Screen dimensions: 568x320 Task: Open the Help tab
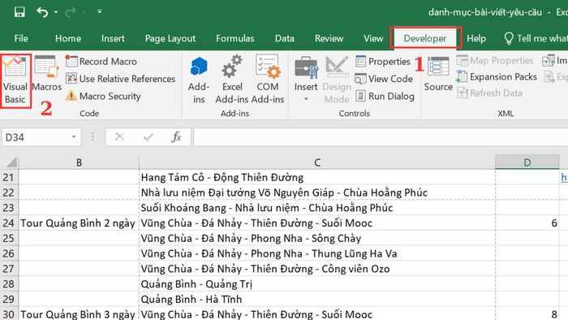476,38
